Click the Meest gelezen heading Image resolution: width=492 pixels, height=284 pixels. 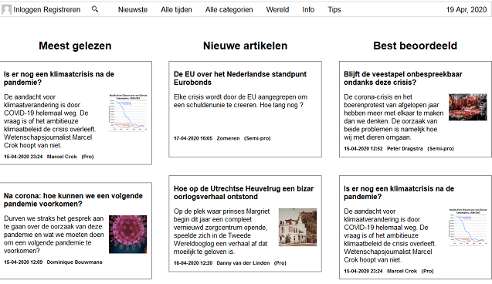click(75, 46)
